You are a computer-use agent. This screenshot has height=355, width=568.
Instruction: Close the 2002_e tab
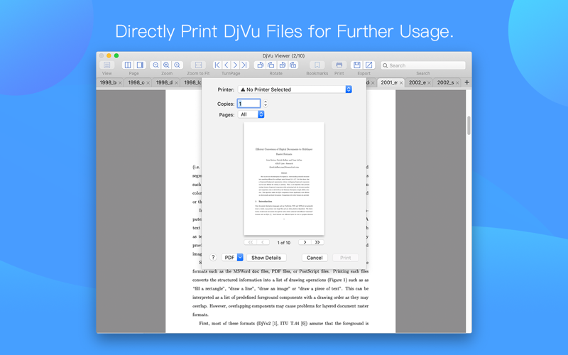(429, 83)
